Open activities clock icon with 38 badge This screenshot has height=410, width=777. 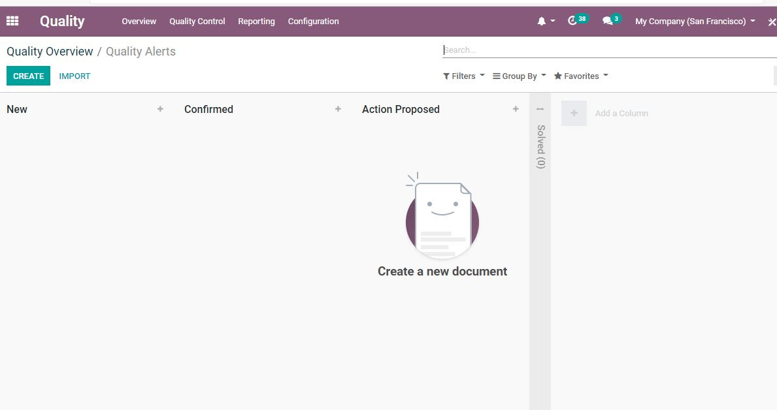coord(577,20)
